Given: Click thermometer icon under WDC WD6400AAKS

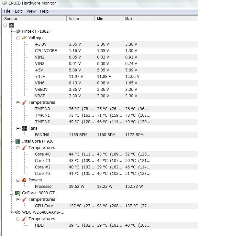Looking at the screenshot, I should pyautogui.click(x=24, y=219).
